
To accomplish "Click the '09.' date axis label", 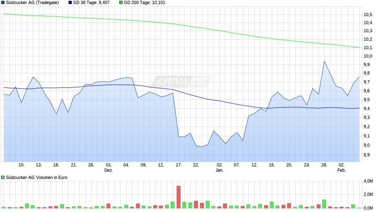I will [144, 165].
